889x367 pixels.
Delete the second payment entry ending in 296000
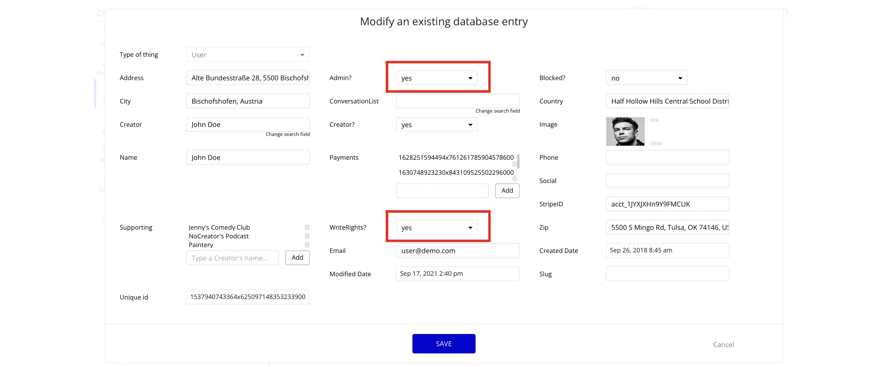coord(514,179)
